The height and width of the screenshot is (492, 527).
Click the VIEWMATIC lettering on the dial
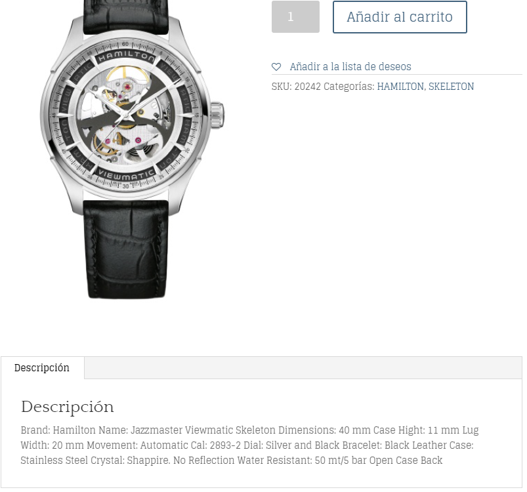coord(127,175)
